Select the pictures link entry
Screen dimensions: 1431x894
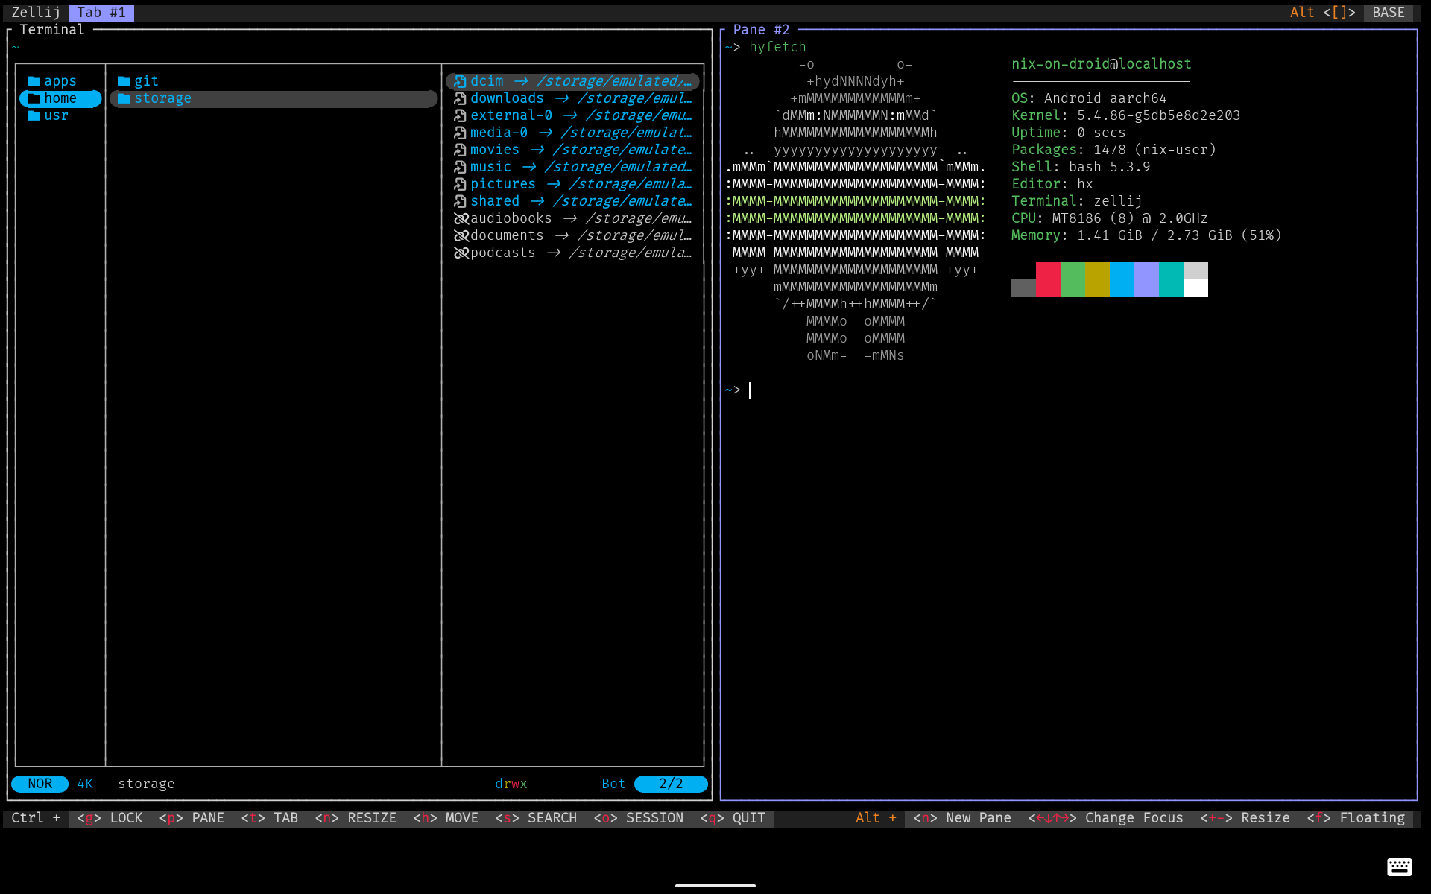point(572,184)
